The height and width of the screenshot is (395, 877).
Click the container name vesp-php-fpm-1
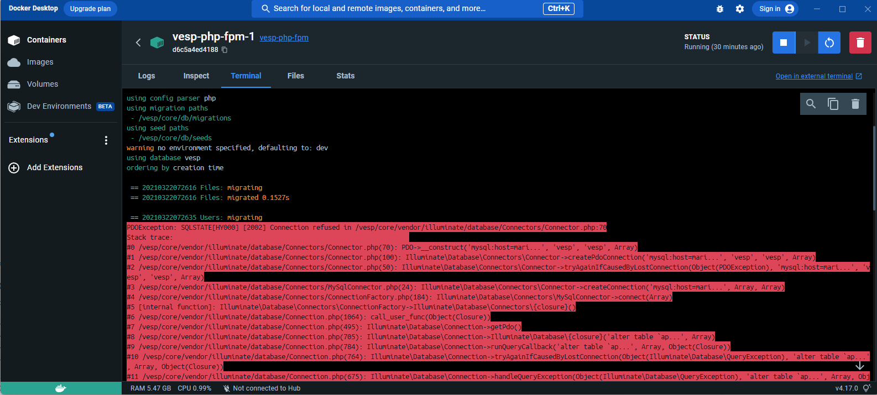pos(213,36)
